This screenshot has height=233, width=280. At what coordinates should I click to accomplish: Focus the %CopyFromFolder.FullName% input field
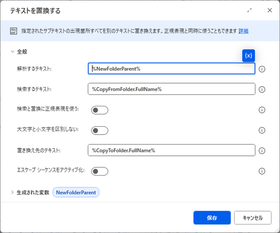coord(171,89)
